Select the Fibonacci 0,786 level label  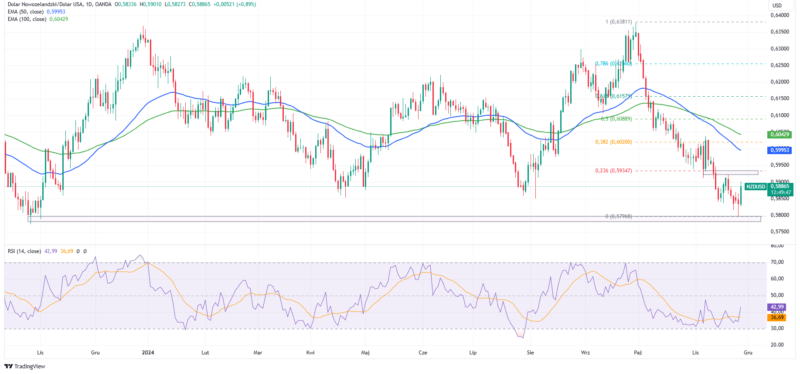613,64
